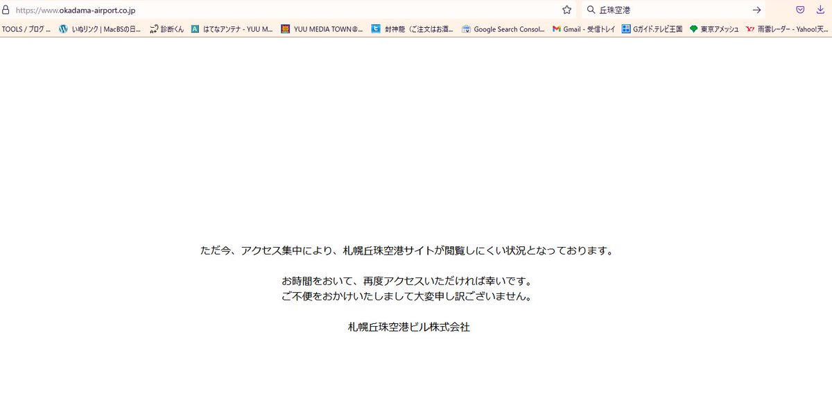
Task: Open the Pocket save icon
Action: 800,10
